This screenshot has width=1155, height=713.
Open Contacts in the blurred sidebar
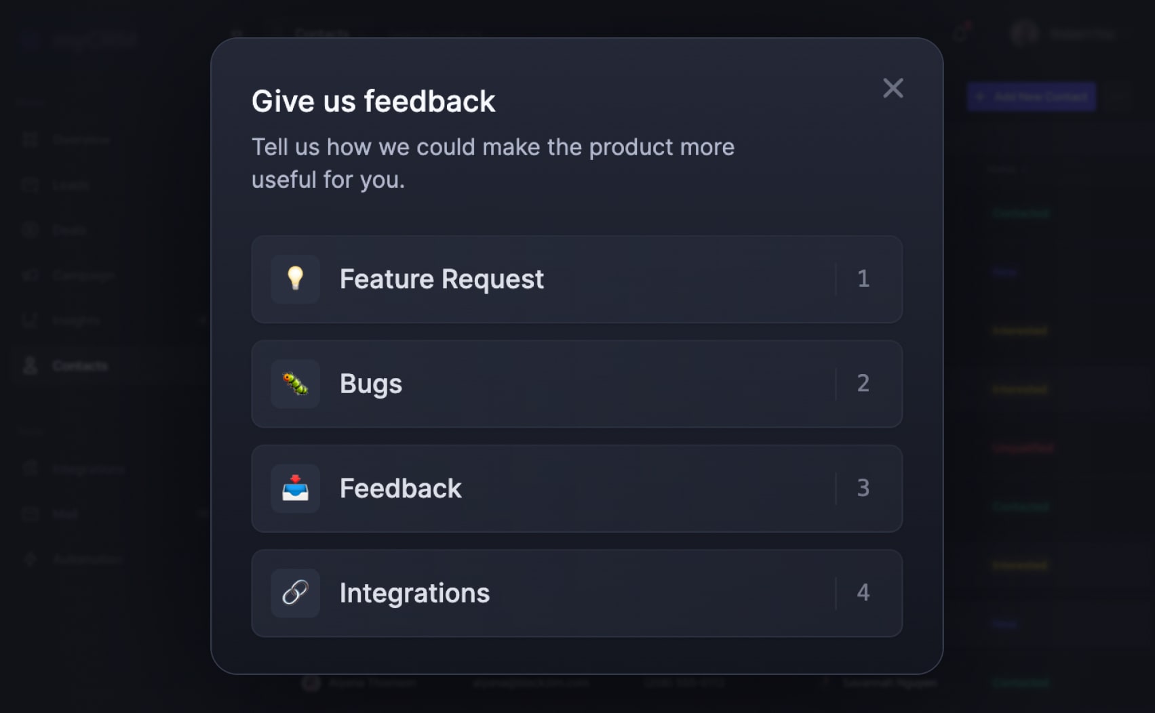point(79,366)
